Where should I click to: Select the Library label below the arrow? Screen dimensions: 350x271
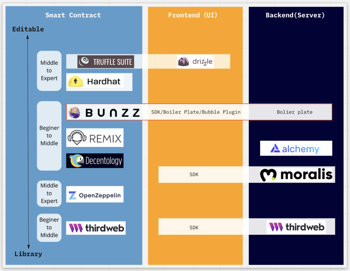tap(28, 254)
